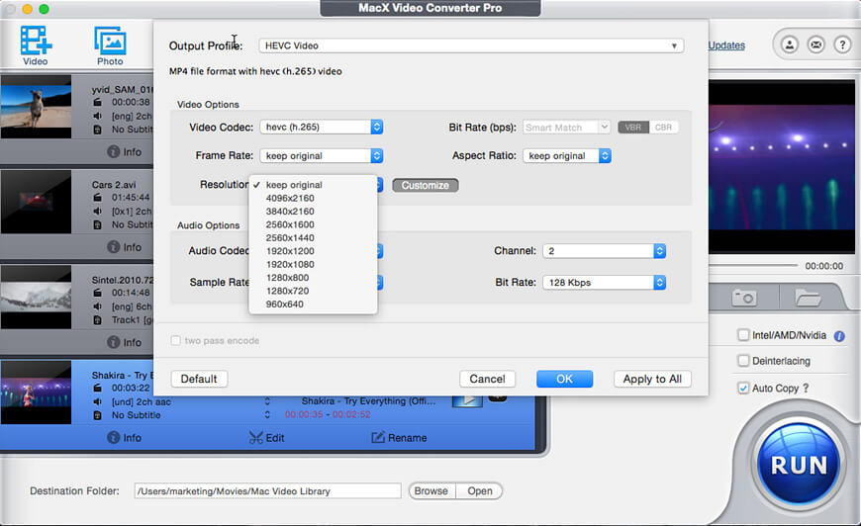Toggle the Deinterlacing checkbox
Image resolution: width=861 pixels, height=526 pixels.
(x=743, y=362)
